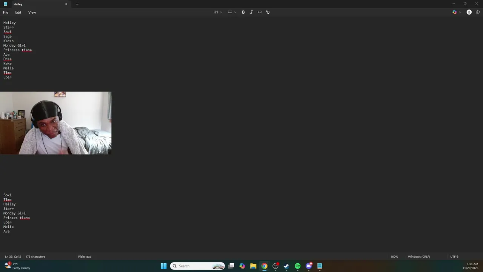The width and height of the screenshot is (483, 272).
Task: Click Ava above Drea
Action: (6, 54)
